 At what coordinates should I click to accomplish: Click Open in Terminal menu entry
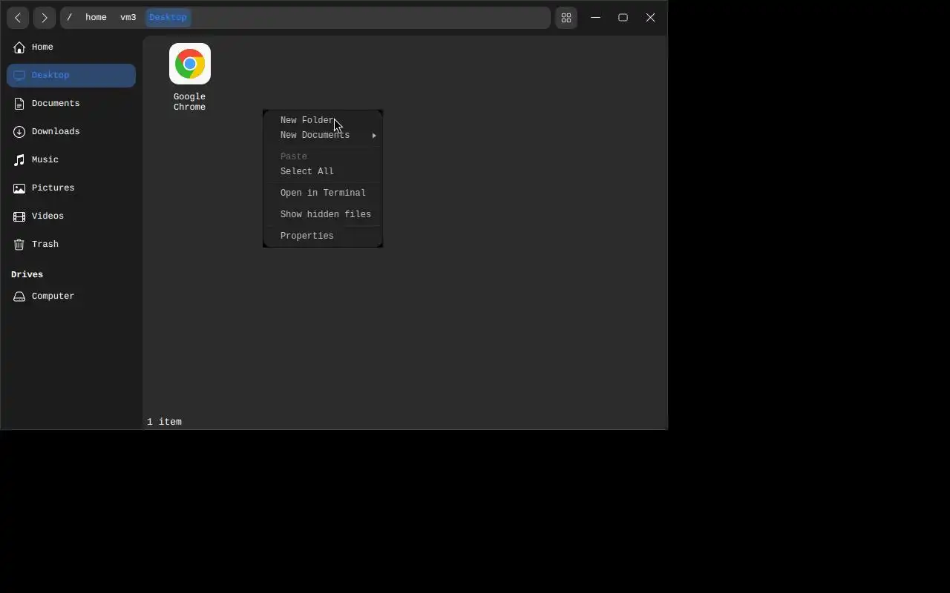coord(323,193)
